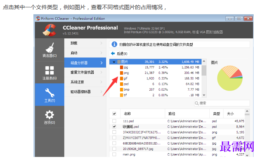Check the 69B3E69BA69A3555515D file checkbox
Screen dimensions: 261x158
tap(114, 143)
